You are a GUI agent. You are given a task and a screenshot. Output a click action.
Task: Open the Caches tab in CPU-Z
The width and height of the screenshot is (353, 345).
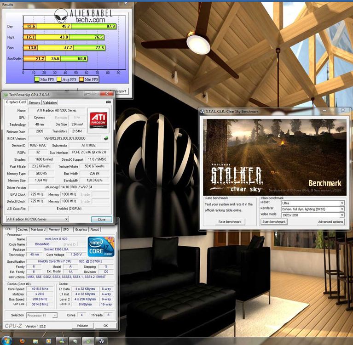coord(23,230)
